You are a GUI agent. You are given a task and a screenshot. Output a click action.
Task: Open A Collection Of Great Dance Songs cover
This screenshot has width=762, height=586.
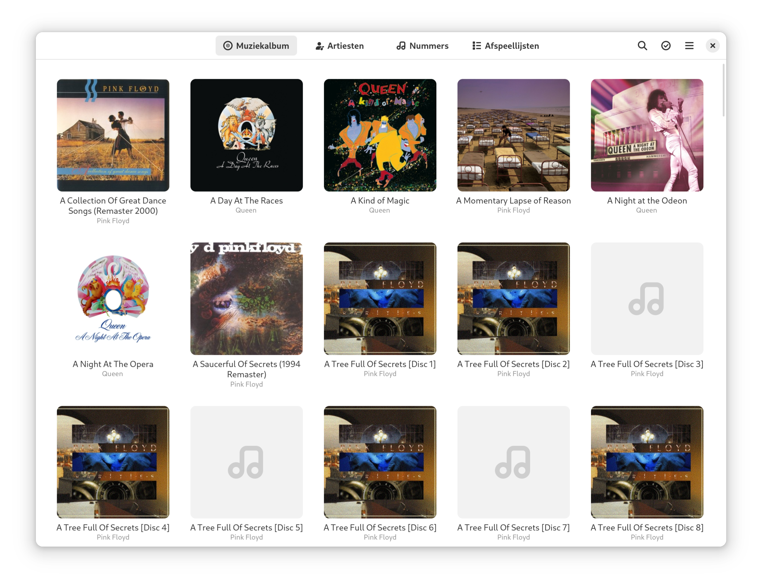(113, 135)
